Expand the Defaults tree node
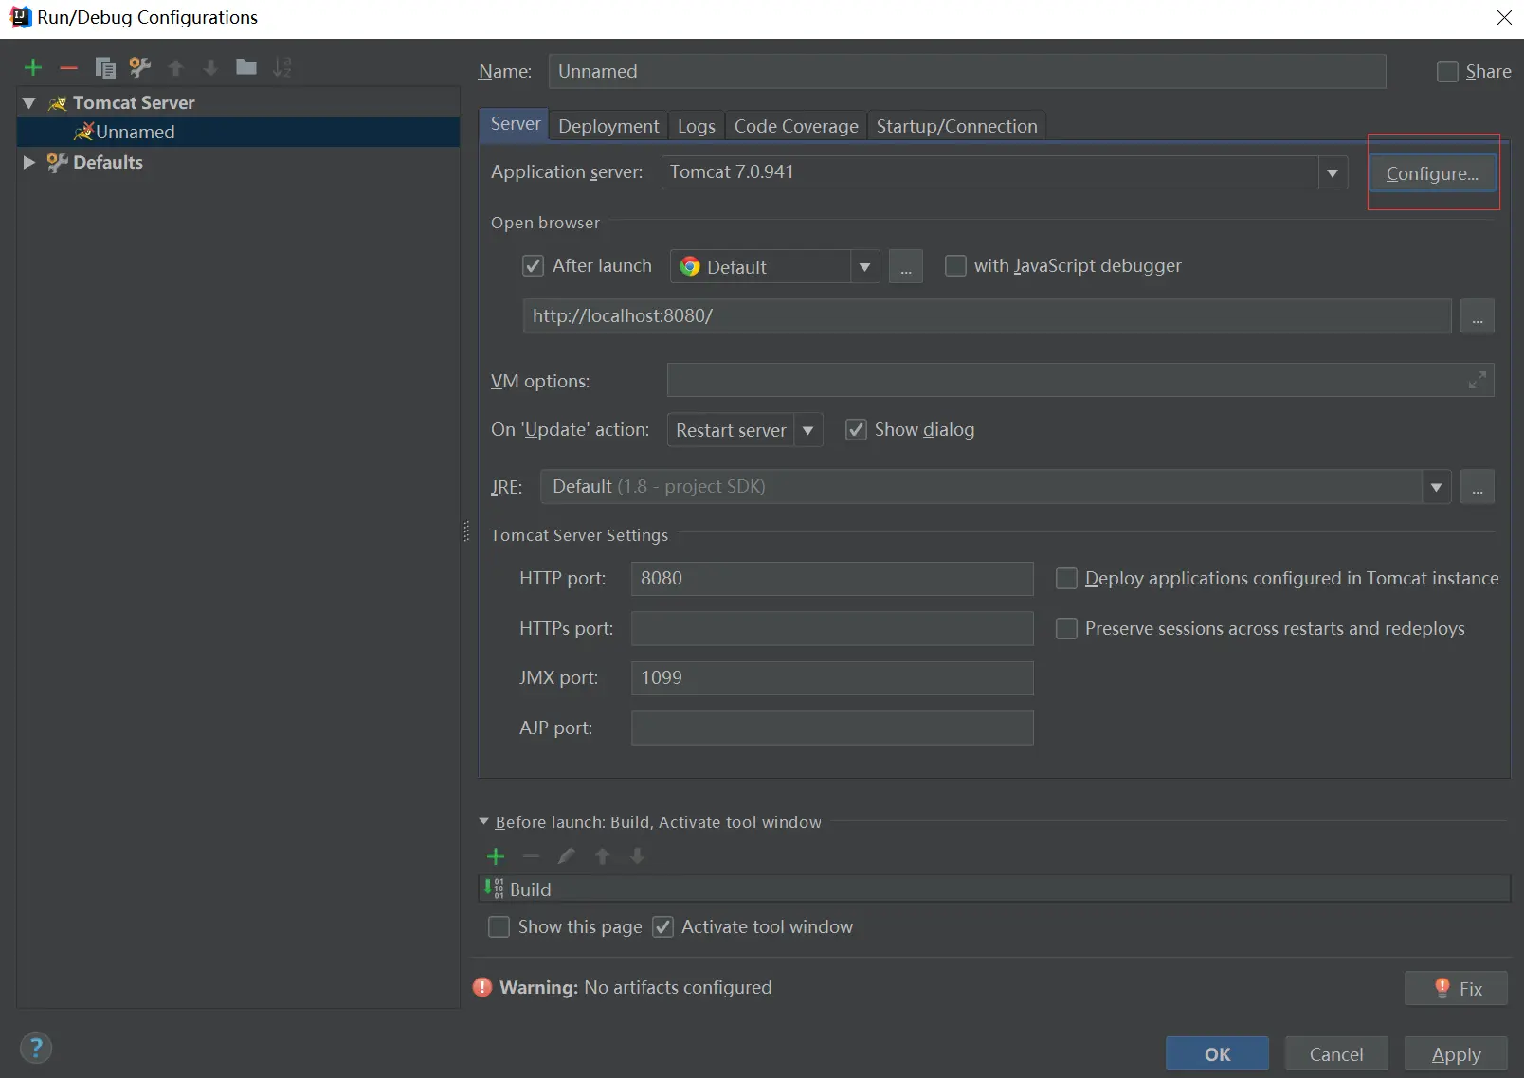This screenshot has height=1078, width=1524. [x=29, y=162]
